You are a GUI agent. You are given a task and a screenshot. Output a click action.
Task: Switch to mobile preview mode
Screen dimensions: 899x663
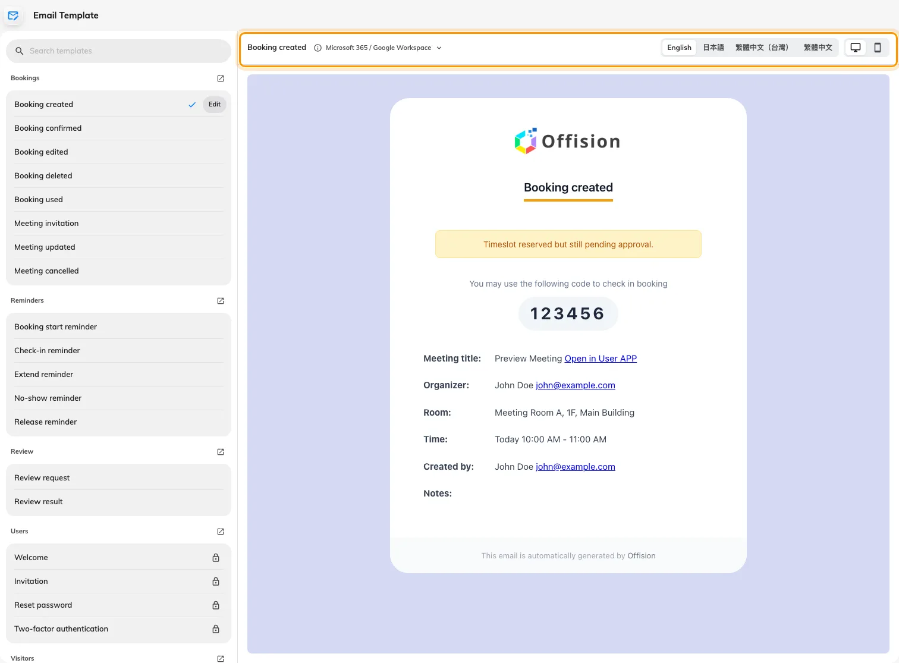877,48
